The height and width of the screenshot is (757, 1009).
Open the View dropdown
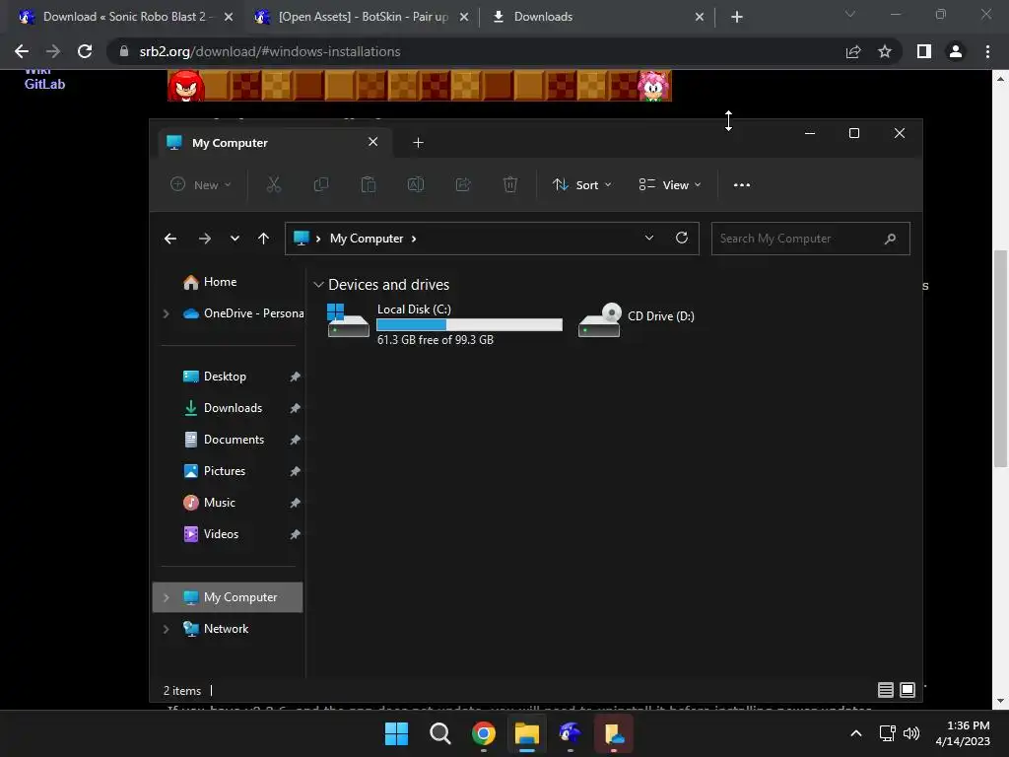pyautogui.click(x=670, y=184)
